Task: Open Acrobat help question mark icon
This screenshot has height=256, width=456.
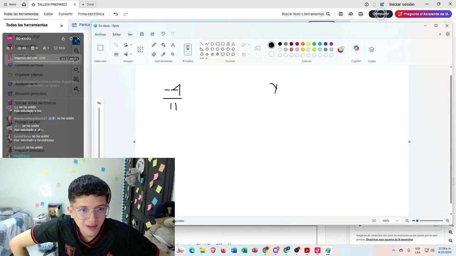Action: (367, 4)
